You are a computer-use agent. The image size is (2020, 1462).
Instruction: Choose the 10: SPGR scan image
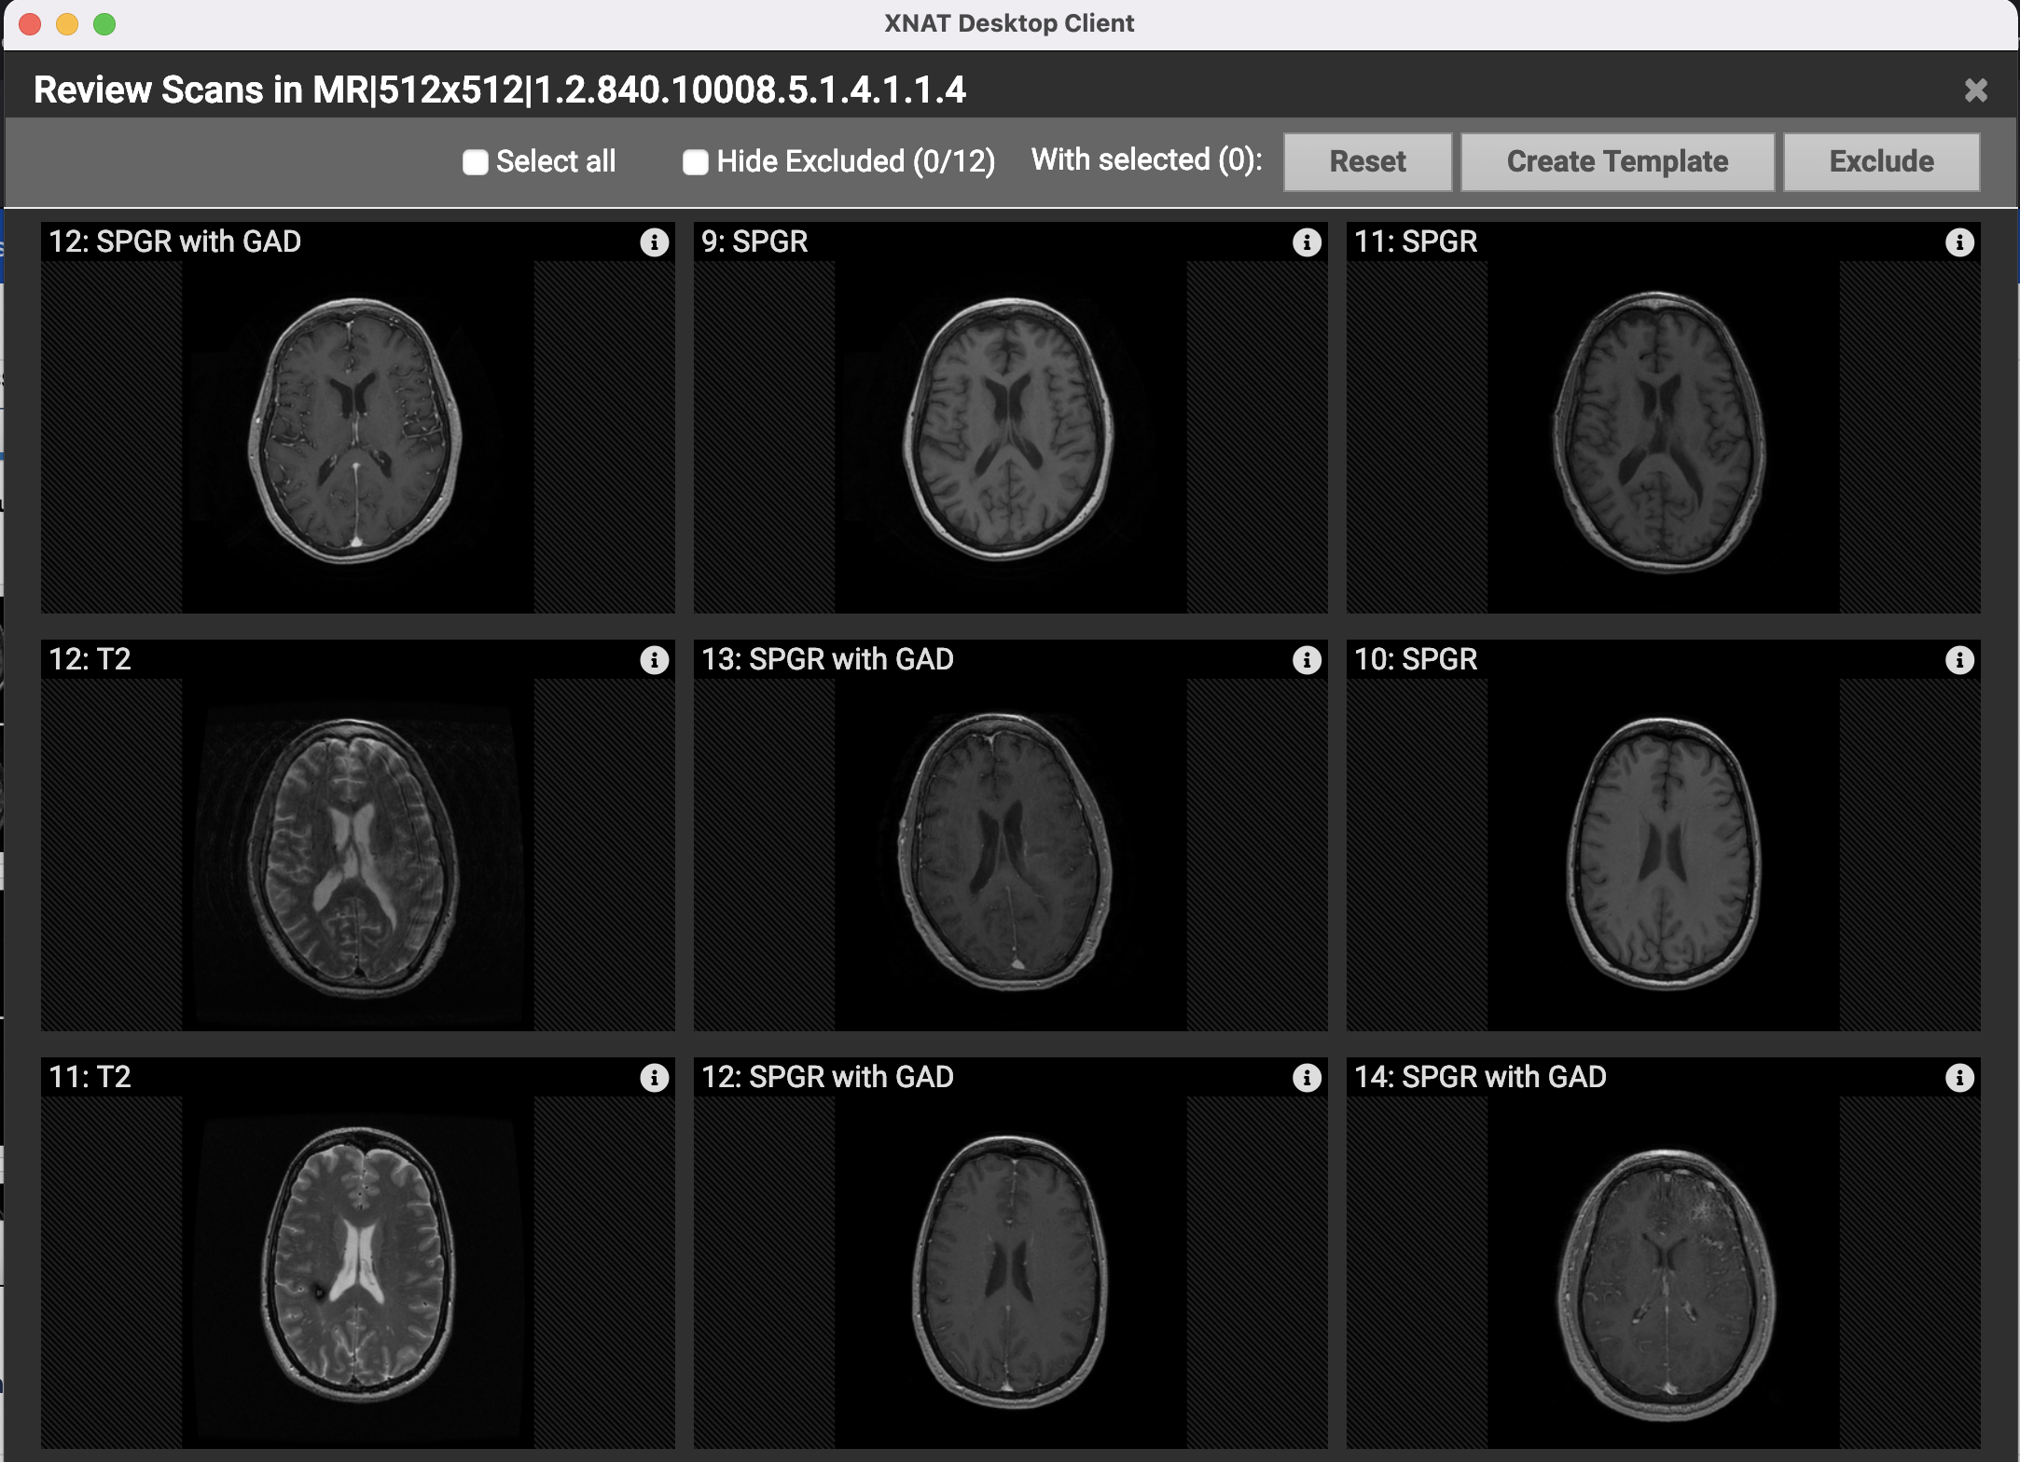pos(1663,853)
